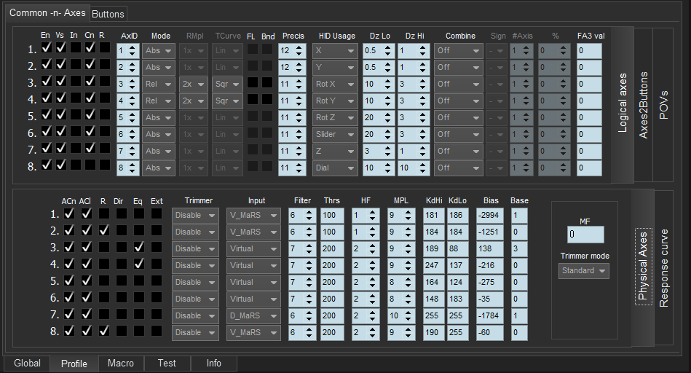Open Mode dropdown for logical axis 3

(x=159, y=84)
